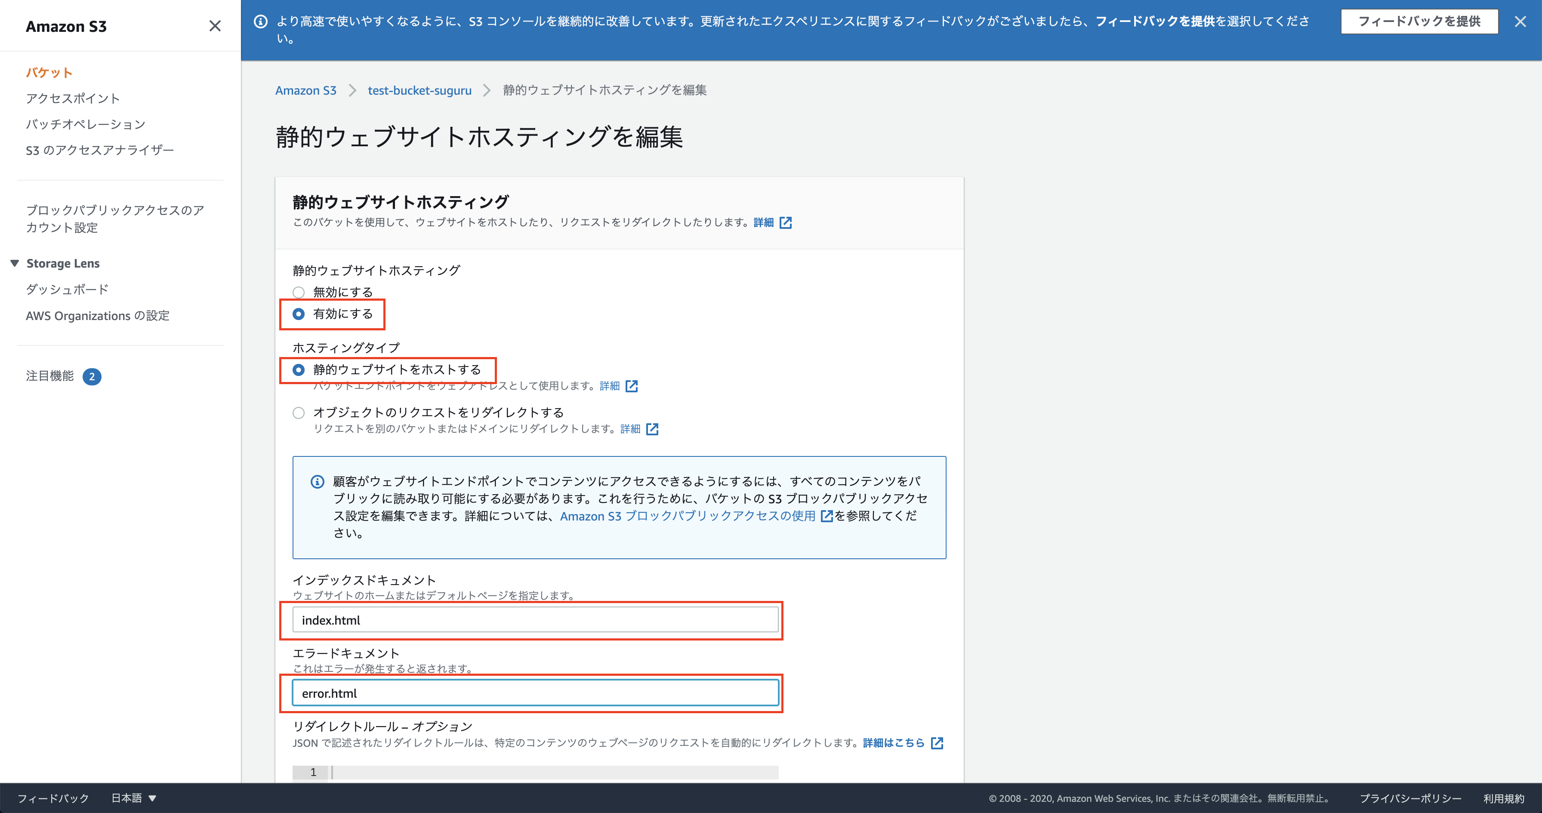This screenshot has height=813, width=1542.
Task: Click the index.html index document field
Action: tap(535, 620)
